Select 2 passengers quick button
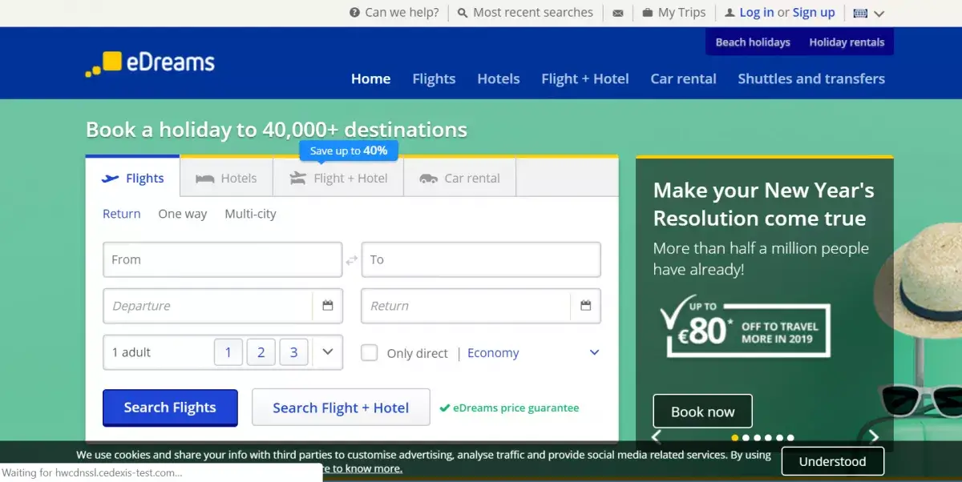Image resolution: width=962 pixels, height=482 pixels. [x=261, y=352]
